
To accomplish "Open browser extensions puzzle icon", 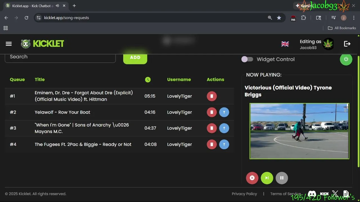I will coord(303,18).
